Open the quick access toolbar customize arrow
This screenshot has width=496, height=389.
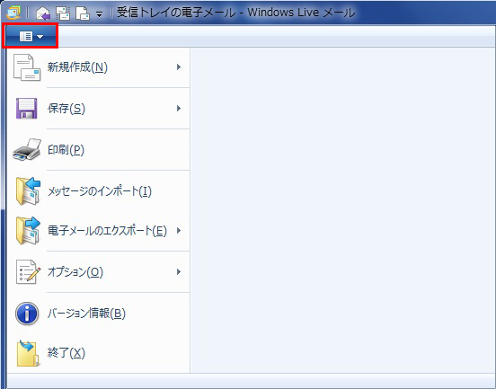click(x=100, y=14)
